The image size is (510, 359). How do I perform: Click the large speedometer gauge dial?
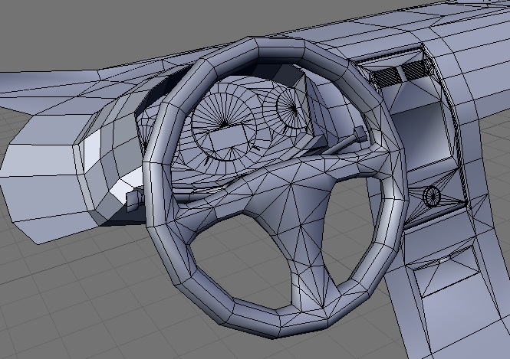pyautogui.click(x=225, y=125)
